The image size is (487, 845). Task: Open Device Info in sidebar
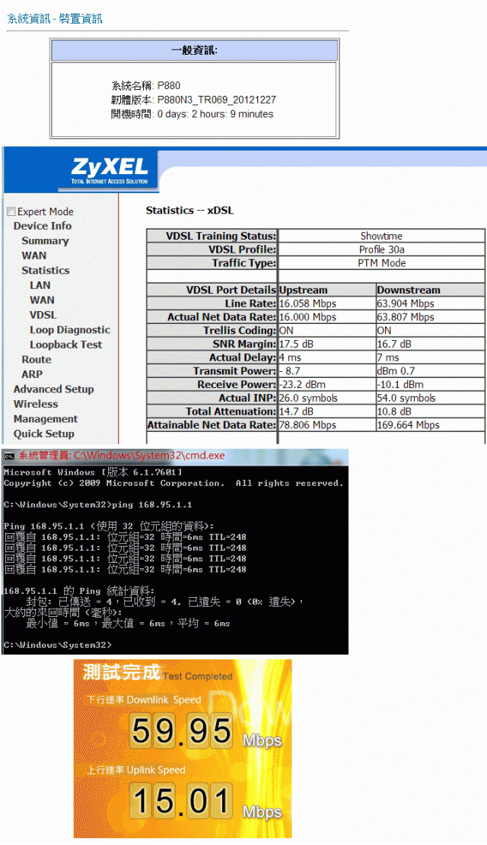pyautogui.click(x=43, y=226)
